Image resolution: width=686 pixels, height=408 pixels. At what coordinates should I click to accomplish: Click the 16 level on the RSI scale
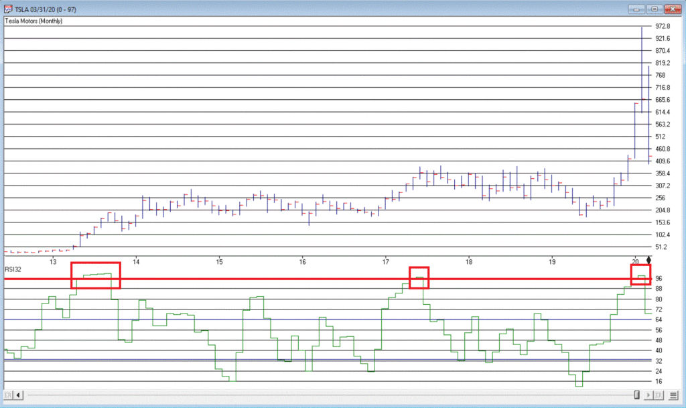(x=659, y=382)
